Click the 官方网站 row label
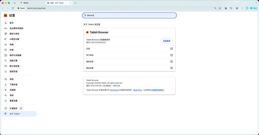Screen dimensions: 259x135 (90, 55)
